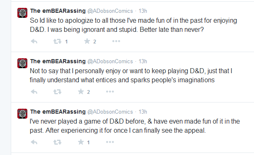Open 'The emBEARassing' name in third tweet

coord(58,112)
